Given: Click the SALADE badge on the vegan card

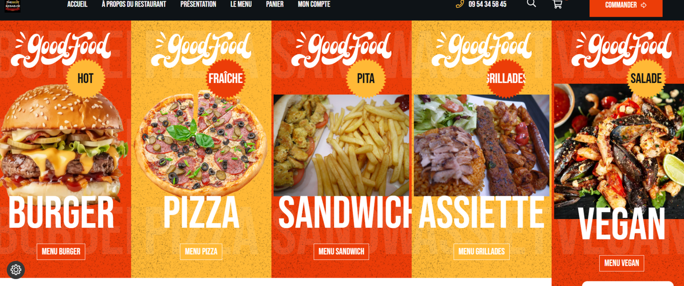Looking at the screenshot, I should 646,79.
